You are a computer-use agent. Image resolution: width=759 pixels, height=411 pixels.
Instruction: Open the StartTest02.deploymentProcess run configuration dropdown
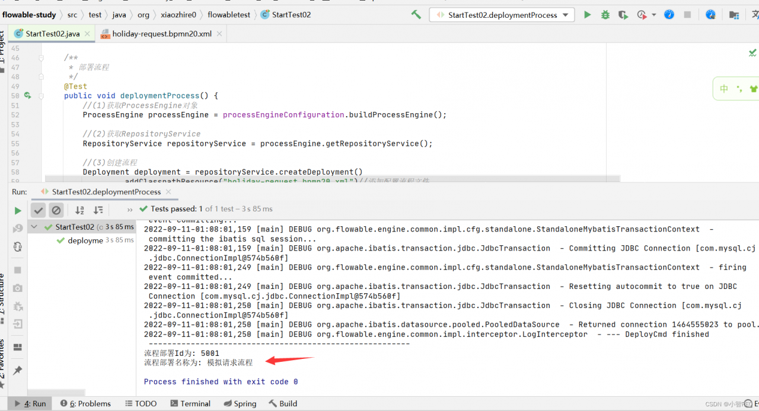[x=502, y=15]
